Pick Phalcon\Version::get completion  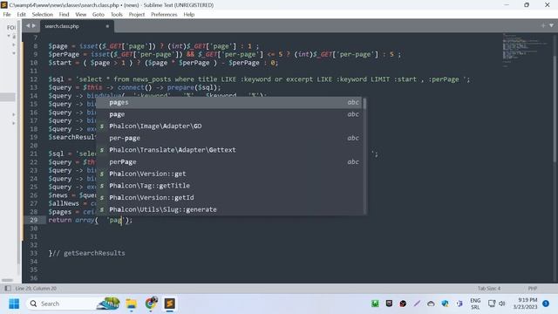tap(229, 174)
